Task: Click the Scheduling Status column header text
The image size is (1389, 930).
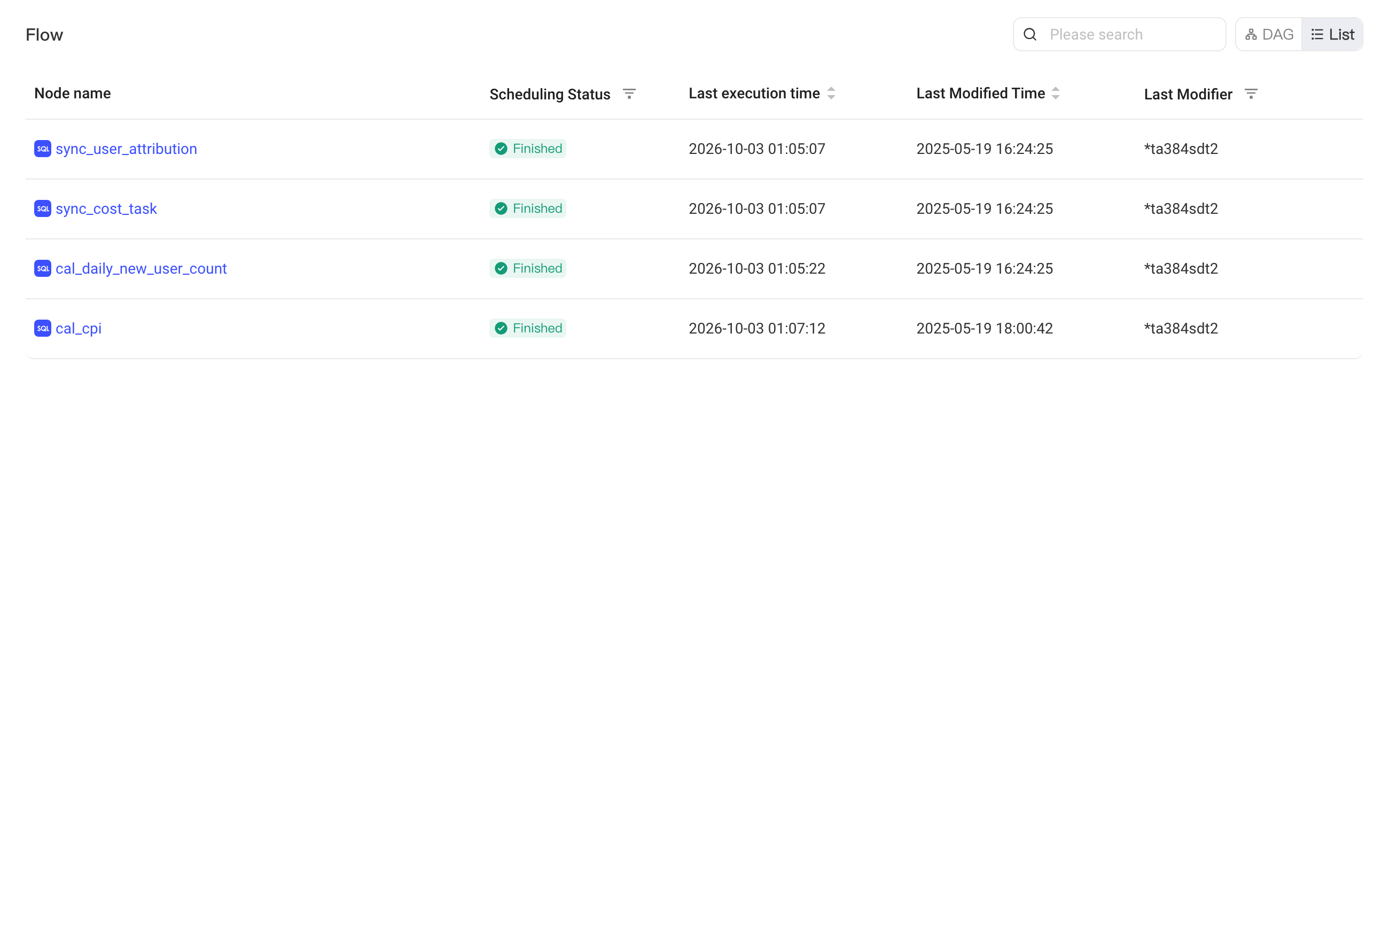Action: tap(550, 94)
